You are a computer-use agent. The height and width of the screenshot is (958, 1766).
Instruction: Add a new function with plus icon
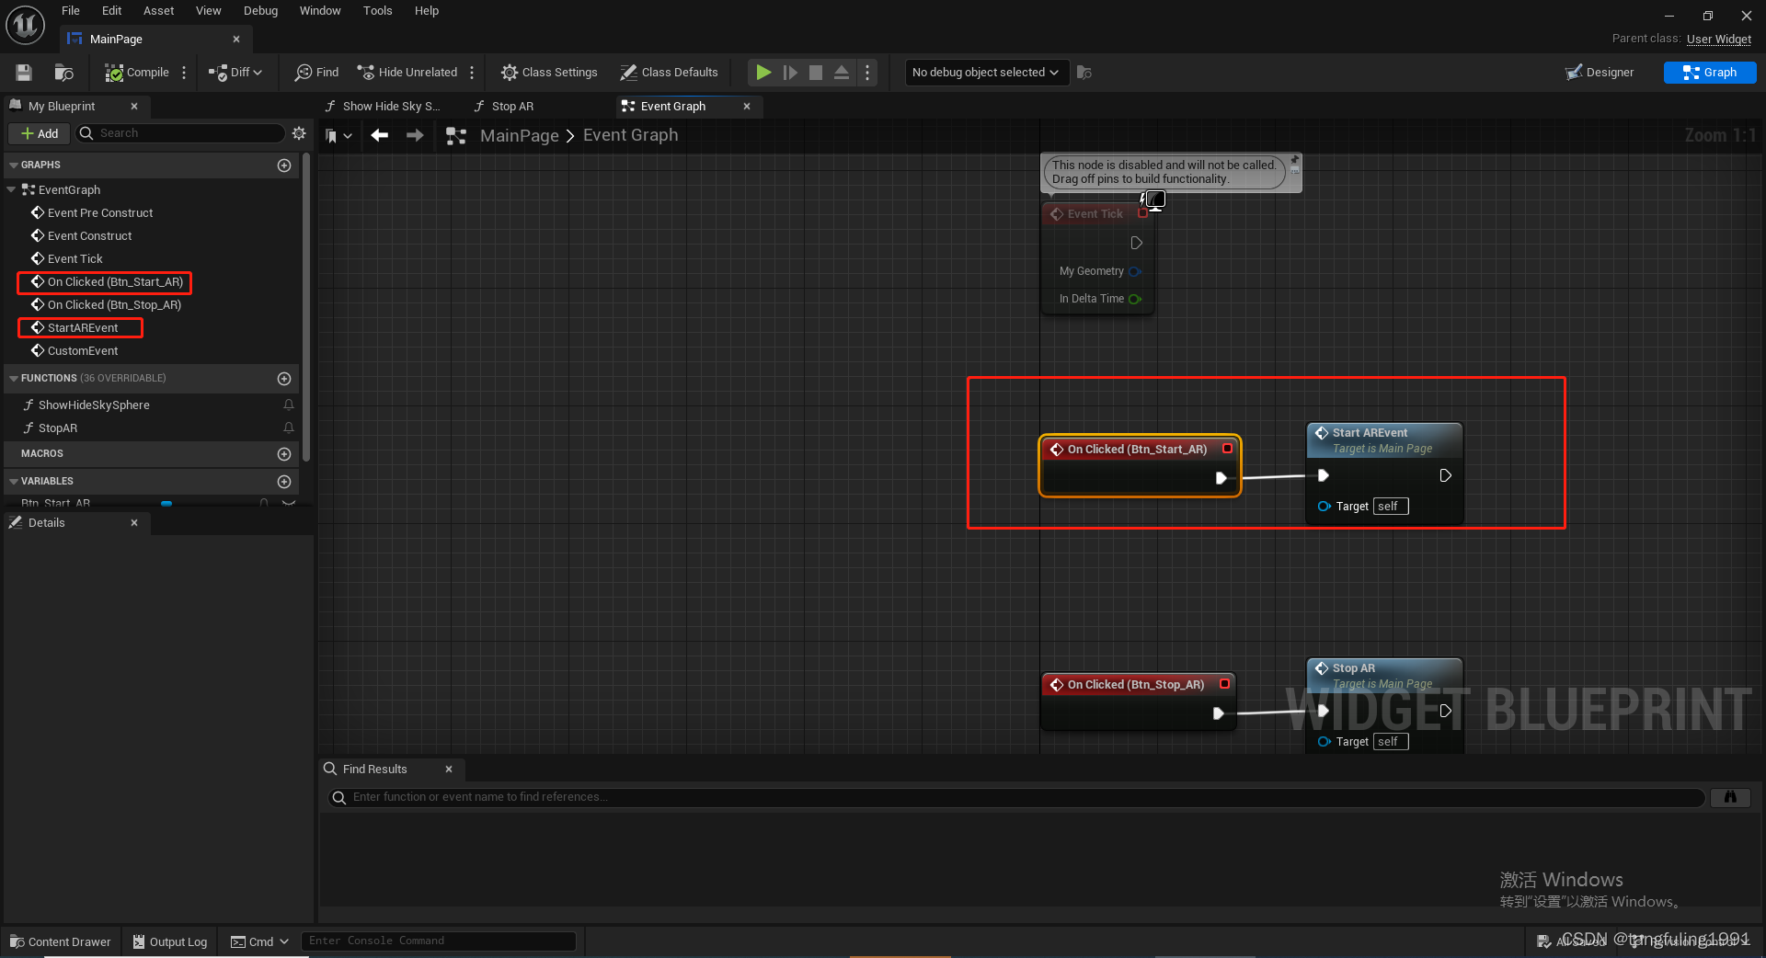(x=284, y=379)
